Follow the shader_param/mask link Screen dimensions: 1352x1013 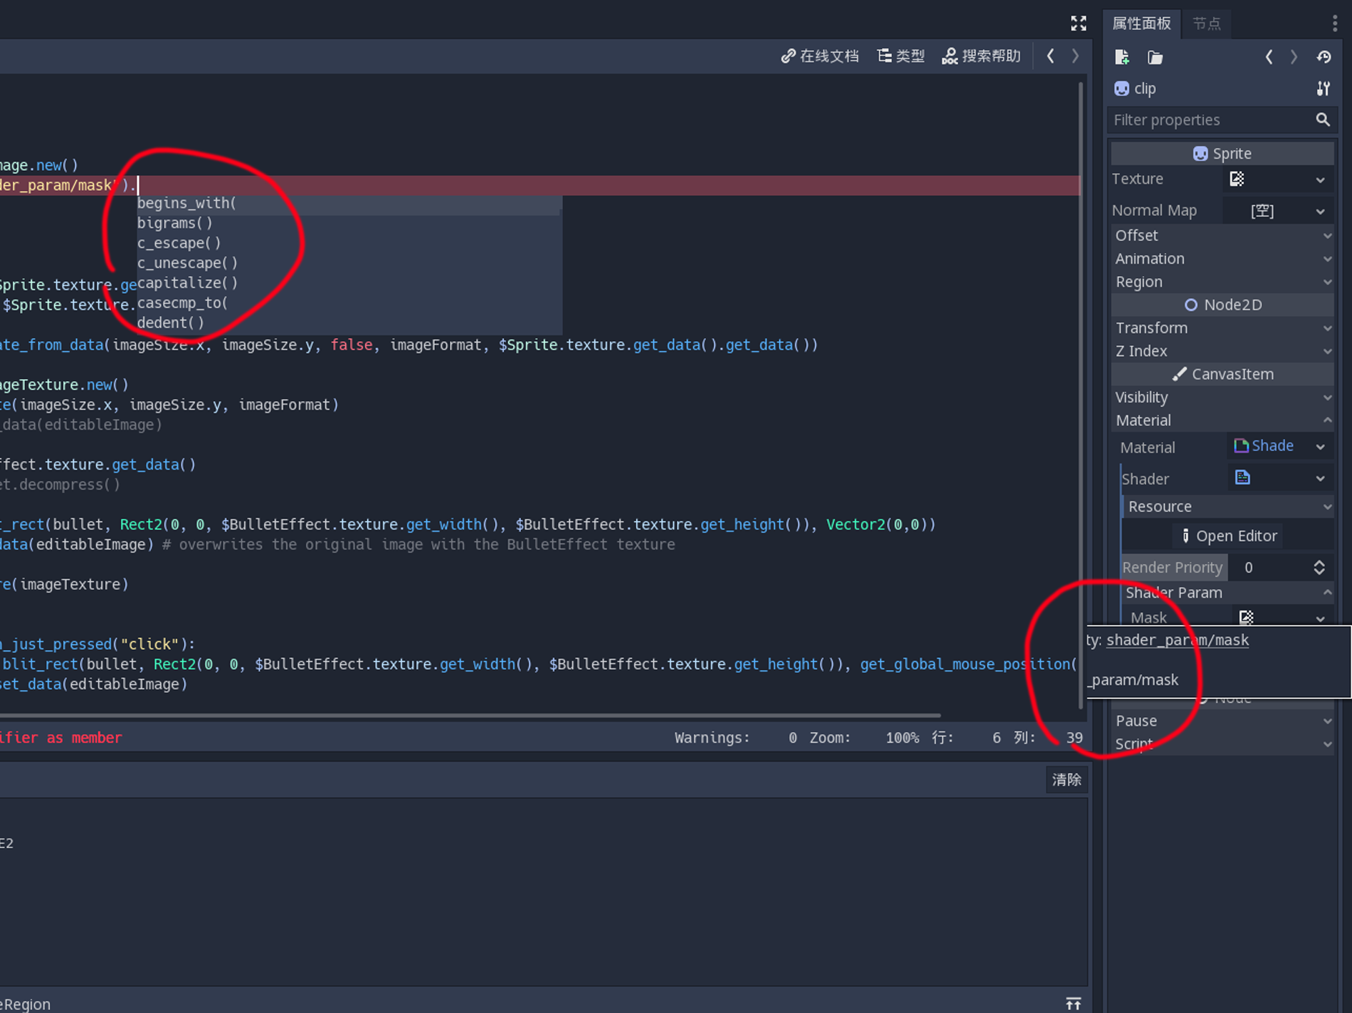[x=1177, y=640]
